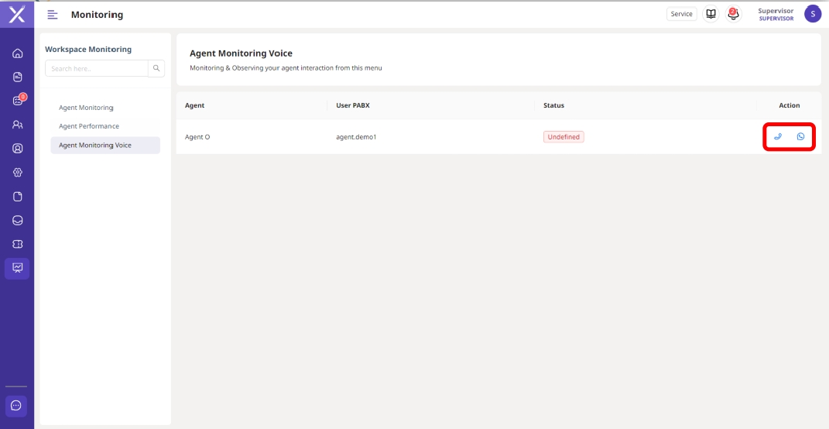Click the phone call icon for Agent O

point(778,137)
